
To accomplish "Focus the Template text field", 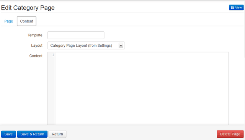I will click(76, 35).
